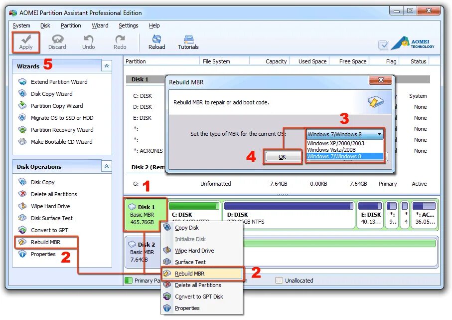Click the Apply toolbar button
452x320 pixels.
(25, 42)
